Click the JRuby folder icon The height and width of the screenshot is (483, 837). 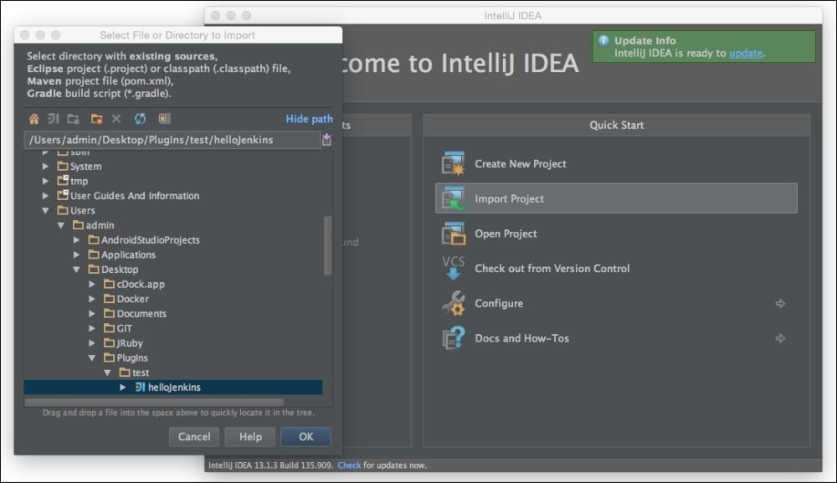(110, 342)
